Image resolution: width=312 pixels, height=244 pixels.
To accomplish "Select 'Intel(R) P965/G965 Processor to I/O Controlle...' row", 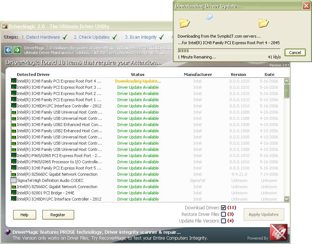I will [147, 162].
